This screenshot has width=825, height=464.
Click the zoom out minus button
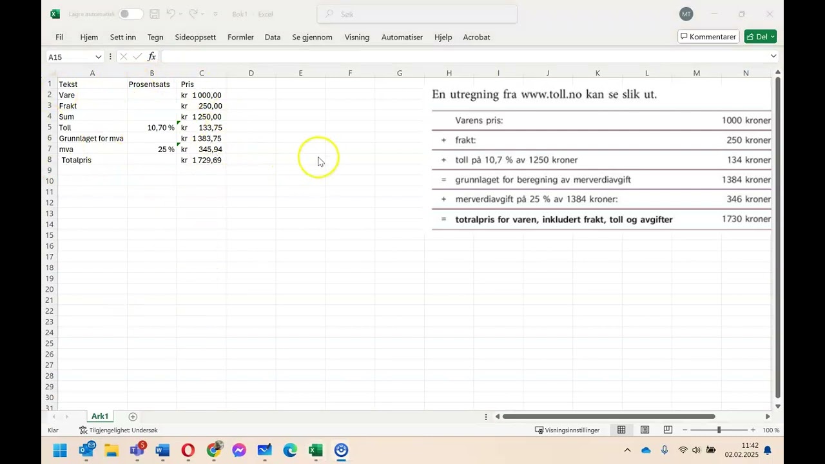[x=685, y=430]
